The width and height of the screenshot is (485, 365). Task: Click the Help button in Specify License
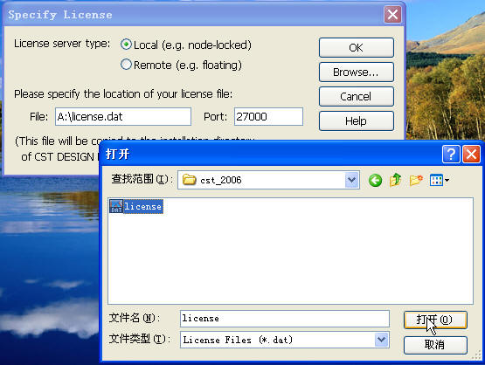click(x=357, y=121)
